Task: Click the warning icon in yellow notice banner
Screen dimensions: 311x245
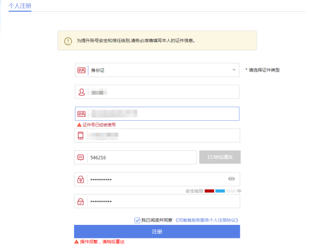Action: (x=68, y=41)
